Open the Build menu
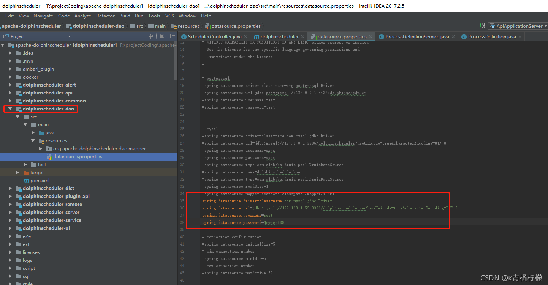548x285 pixels. coord(125,16)
